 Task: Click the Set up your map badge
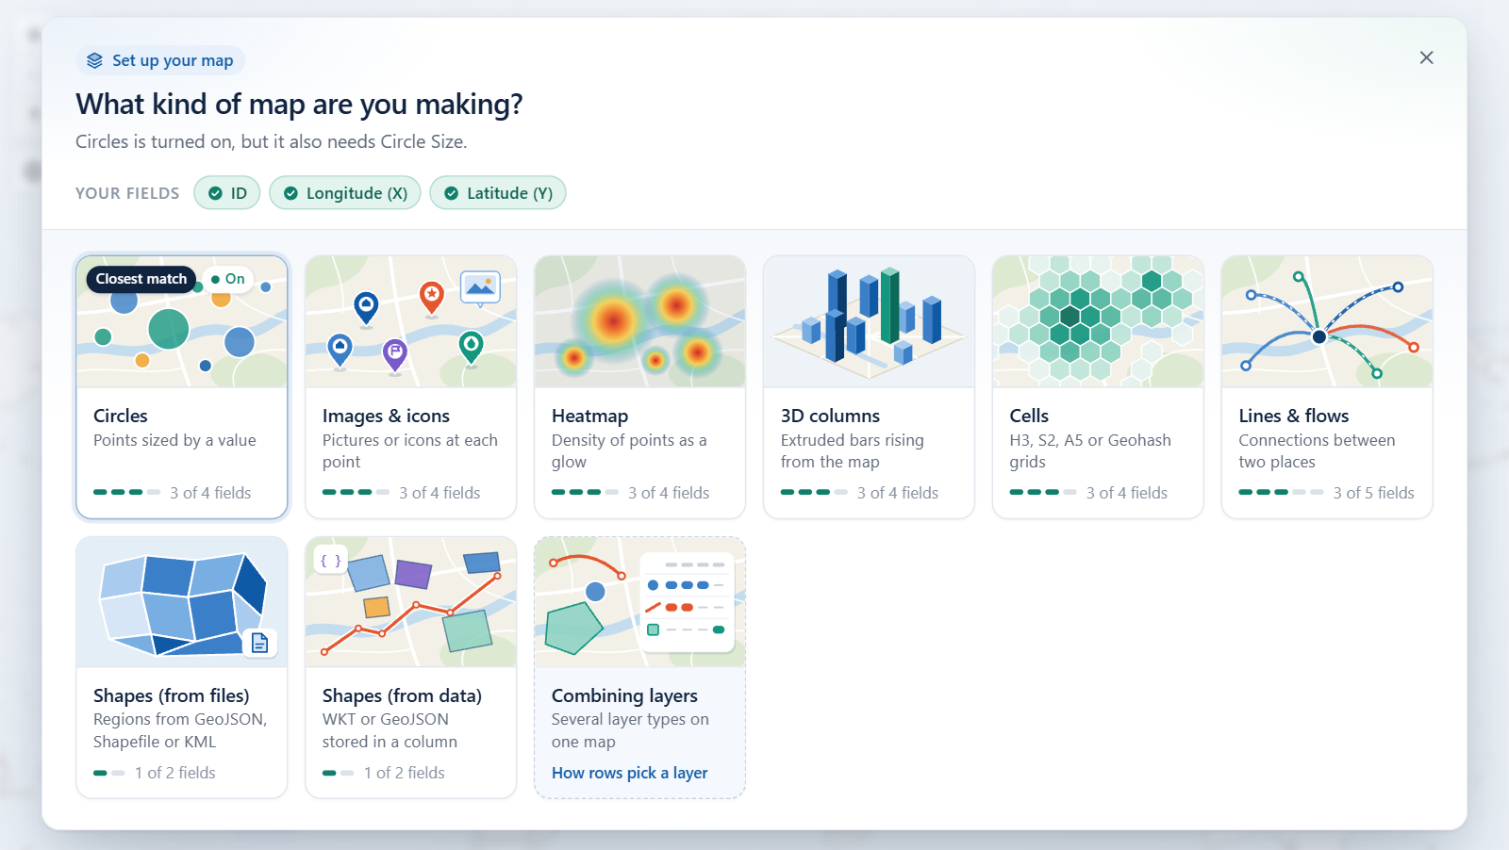click(x=160, y=60)
